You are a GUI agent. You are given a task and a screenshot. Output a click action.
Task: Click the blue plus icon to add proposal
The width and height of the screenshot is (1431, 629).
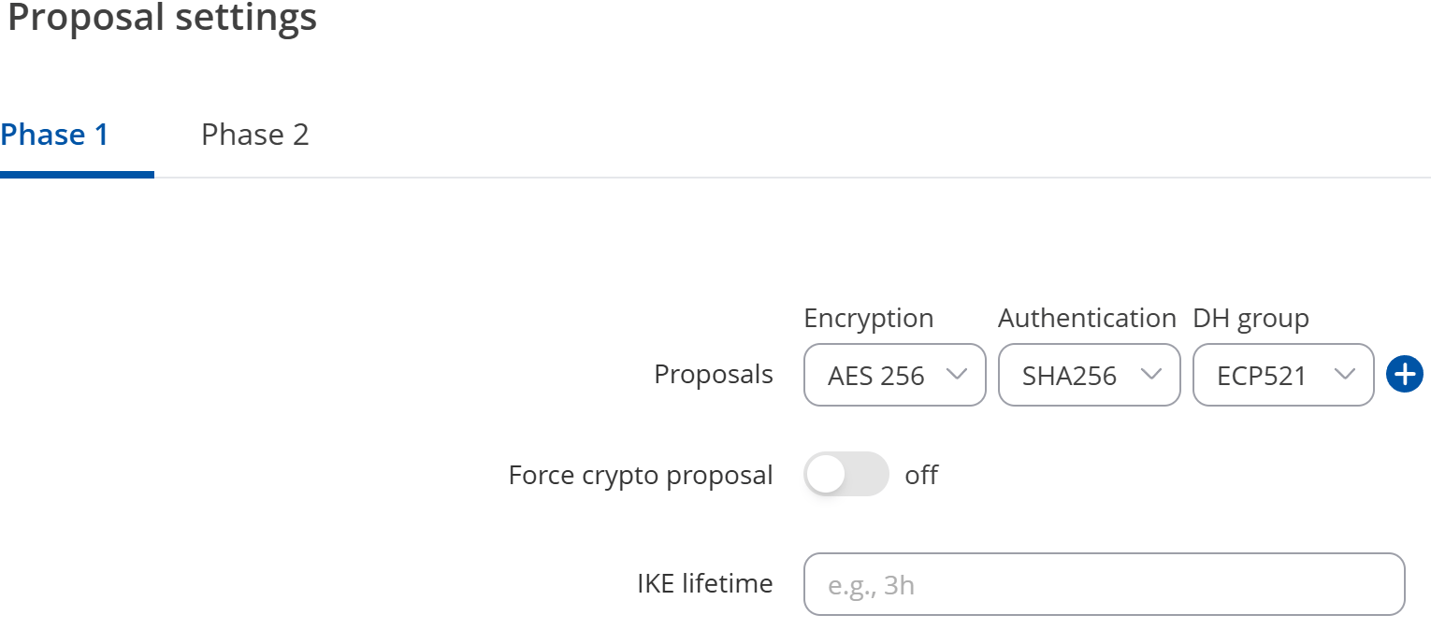1404,374
